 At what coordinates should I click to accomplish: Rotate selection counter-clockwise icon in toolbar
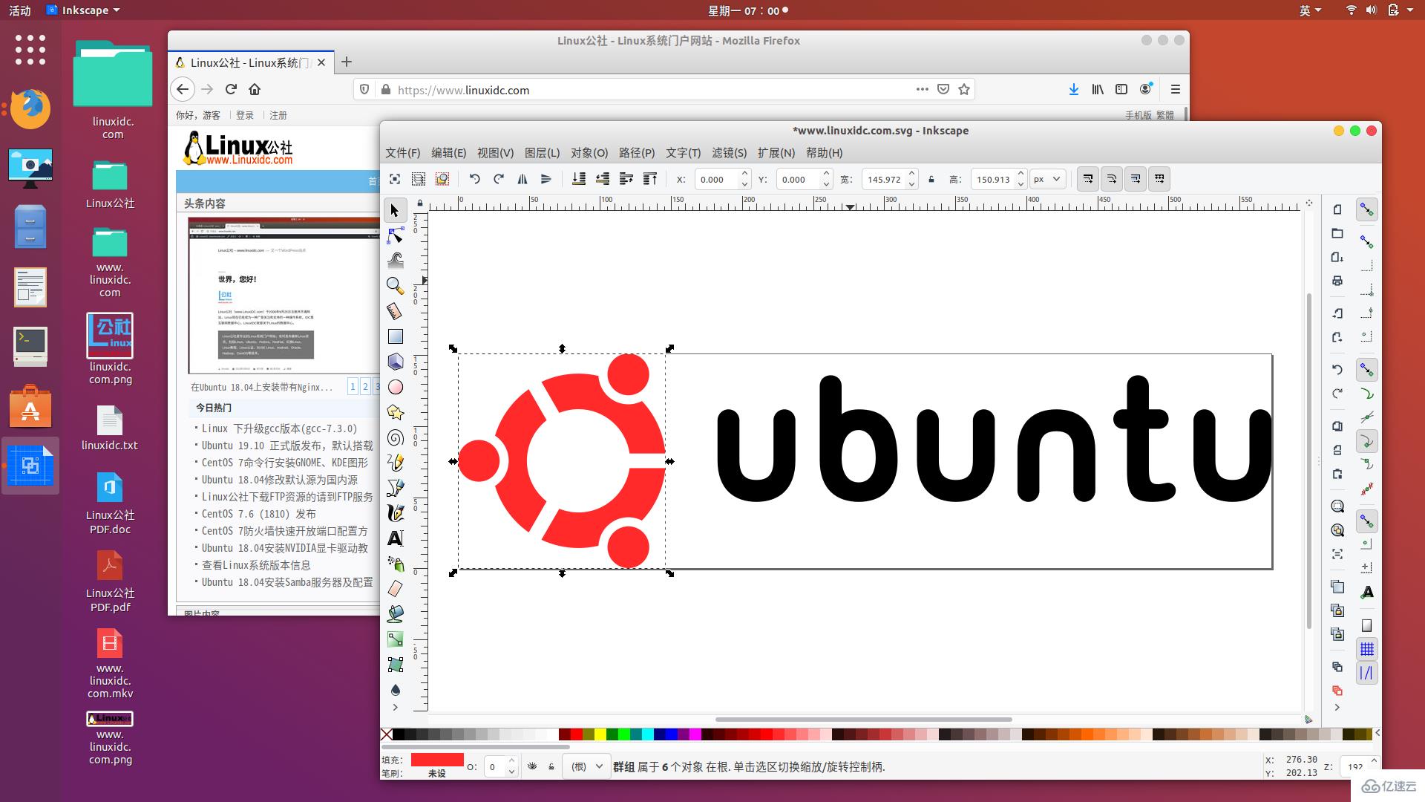pos(474,179)
